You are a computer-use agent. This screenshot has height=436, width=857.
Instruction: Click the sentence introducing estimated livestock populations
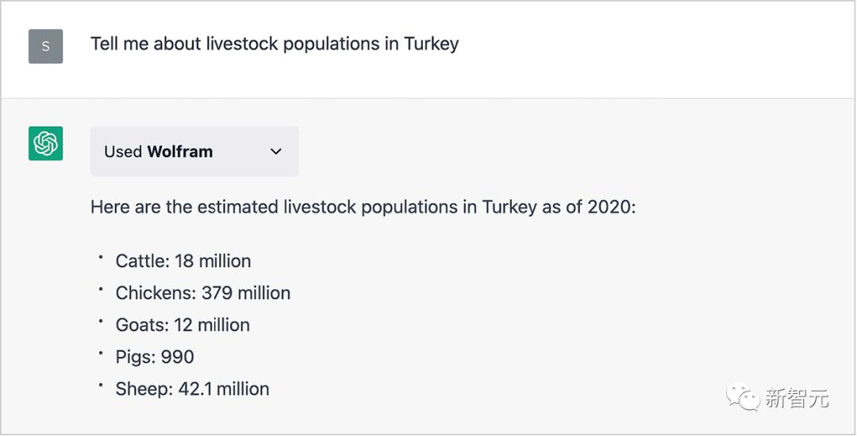click(363, 208)
